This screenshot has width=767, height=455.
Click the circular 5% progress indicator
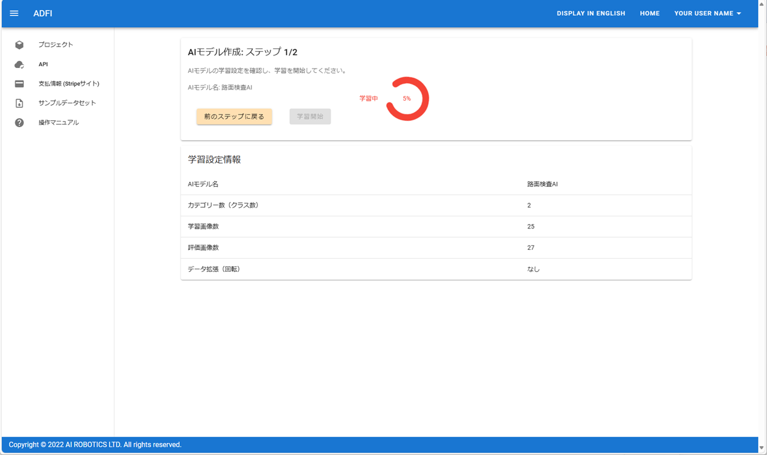pyautogui.click(x=407, y=99)
